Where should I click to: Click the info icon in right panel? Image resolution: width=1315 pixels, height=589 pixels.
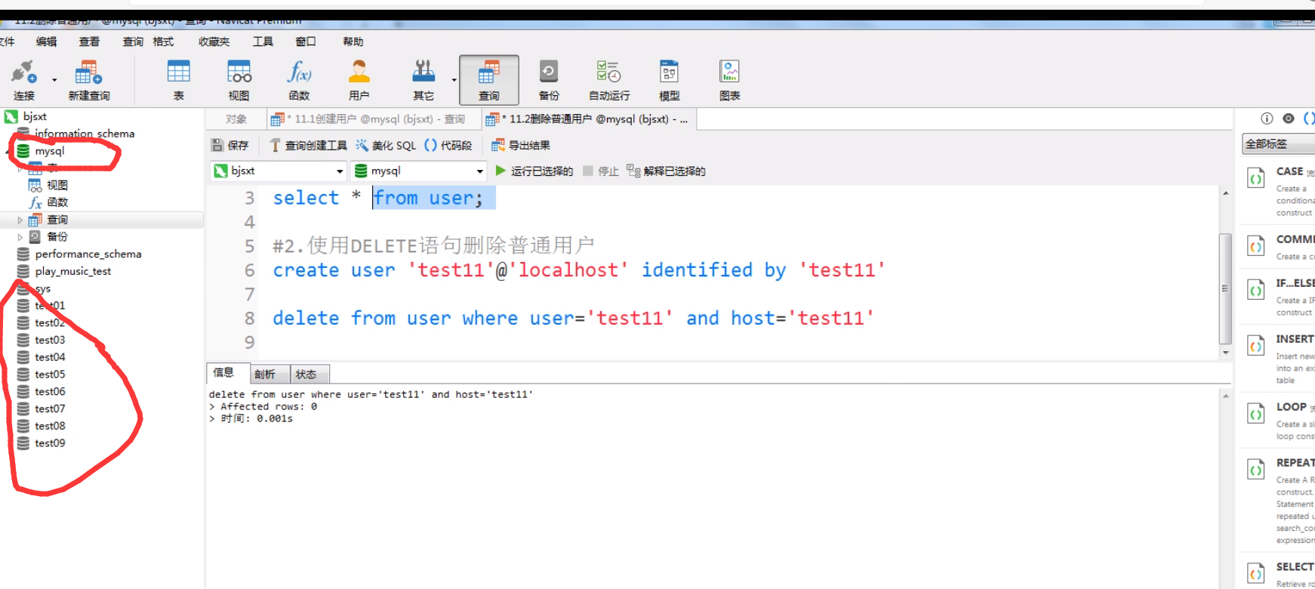[x=1267, y=119]
